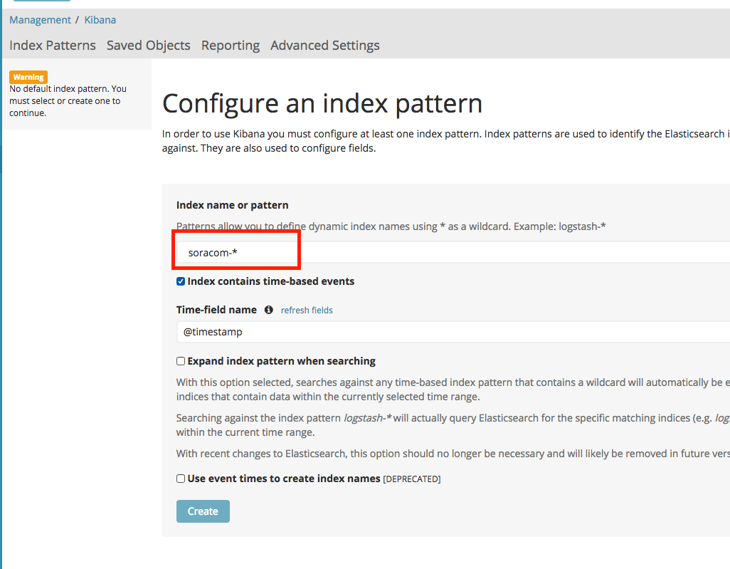
Task: Select the Index Patterns tab
Action: click(x=52, y=45)
